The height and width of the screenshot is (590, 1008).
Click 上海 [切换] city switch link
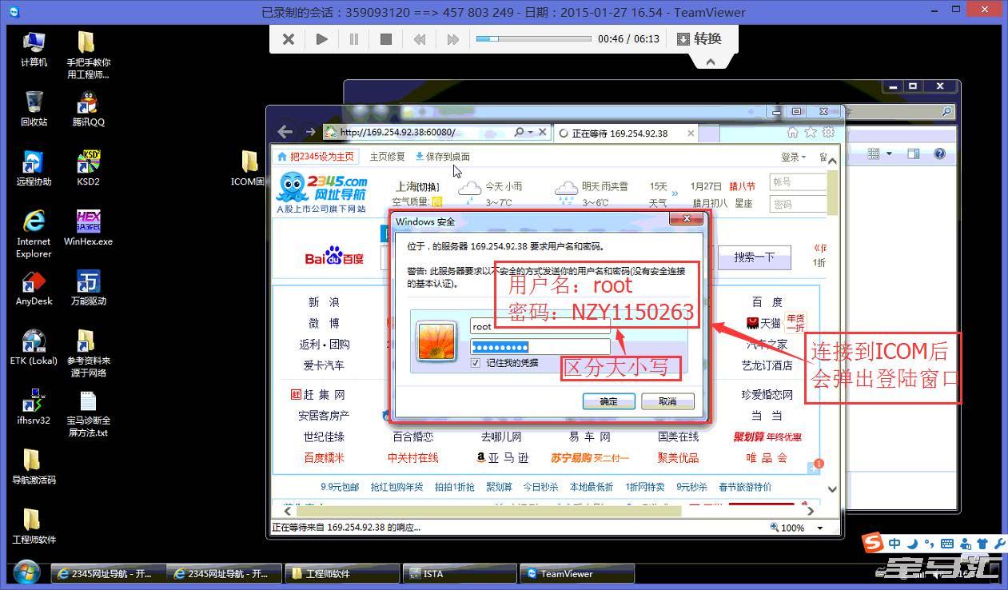pyautogui.click(x=416, y=186)
